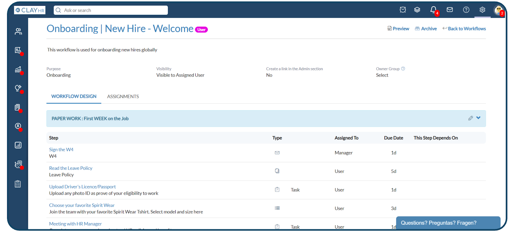Open the Meeting with HR Manager step
514x233 pixels.
(75, 224)
